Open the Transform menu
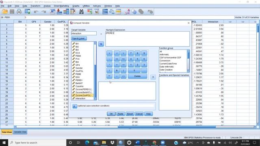This screenshot has height=146, width=260. click(35, 6)
